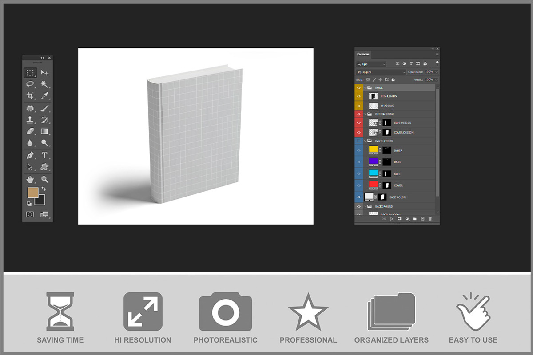533x355 pixels.
Task: Link layers icon in Layers panel
Action: click(x=384, y=219)
